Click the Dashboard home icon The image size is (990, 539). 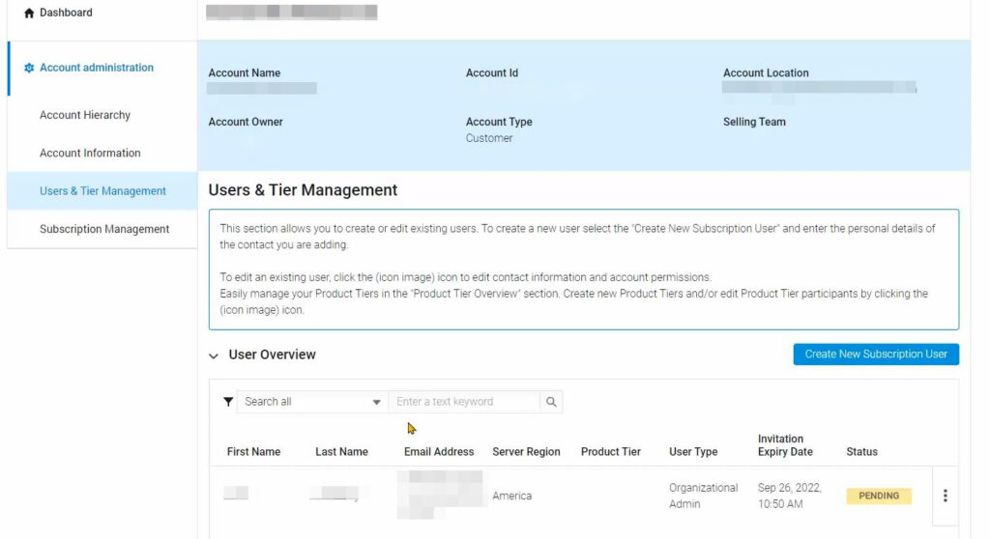click(28, 14)
